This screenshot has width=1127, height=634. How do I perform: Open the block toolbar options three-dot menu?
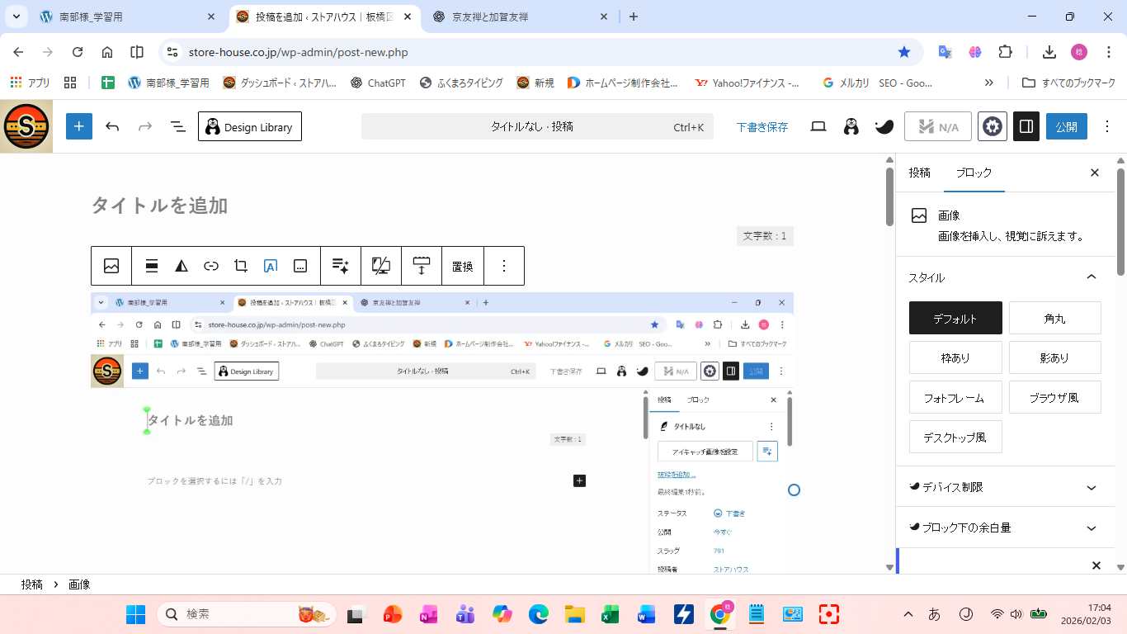(504, 266)
